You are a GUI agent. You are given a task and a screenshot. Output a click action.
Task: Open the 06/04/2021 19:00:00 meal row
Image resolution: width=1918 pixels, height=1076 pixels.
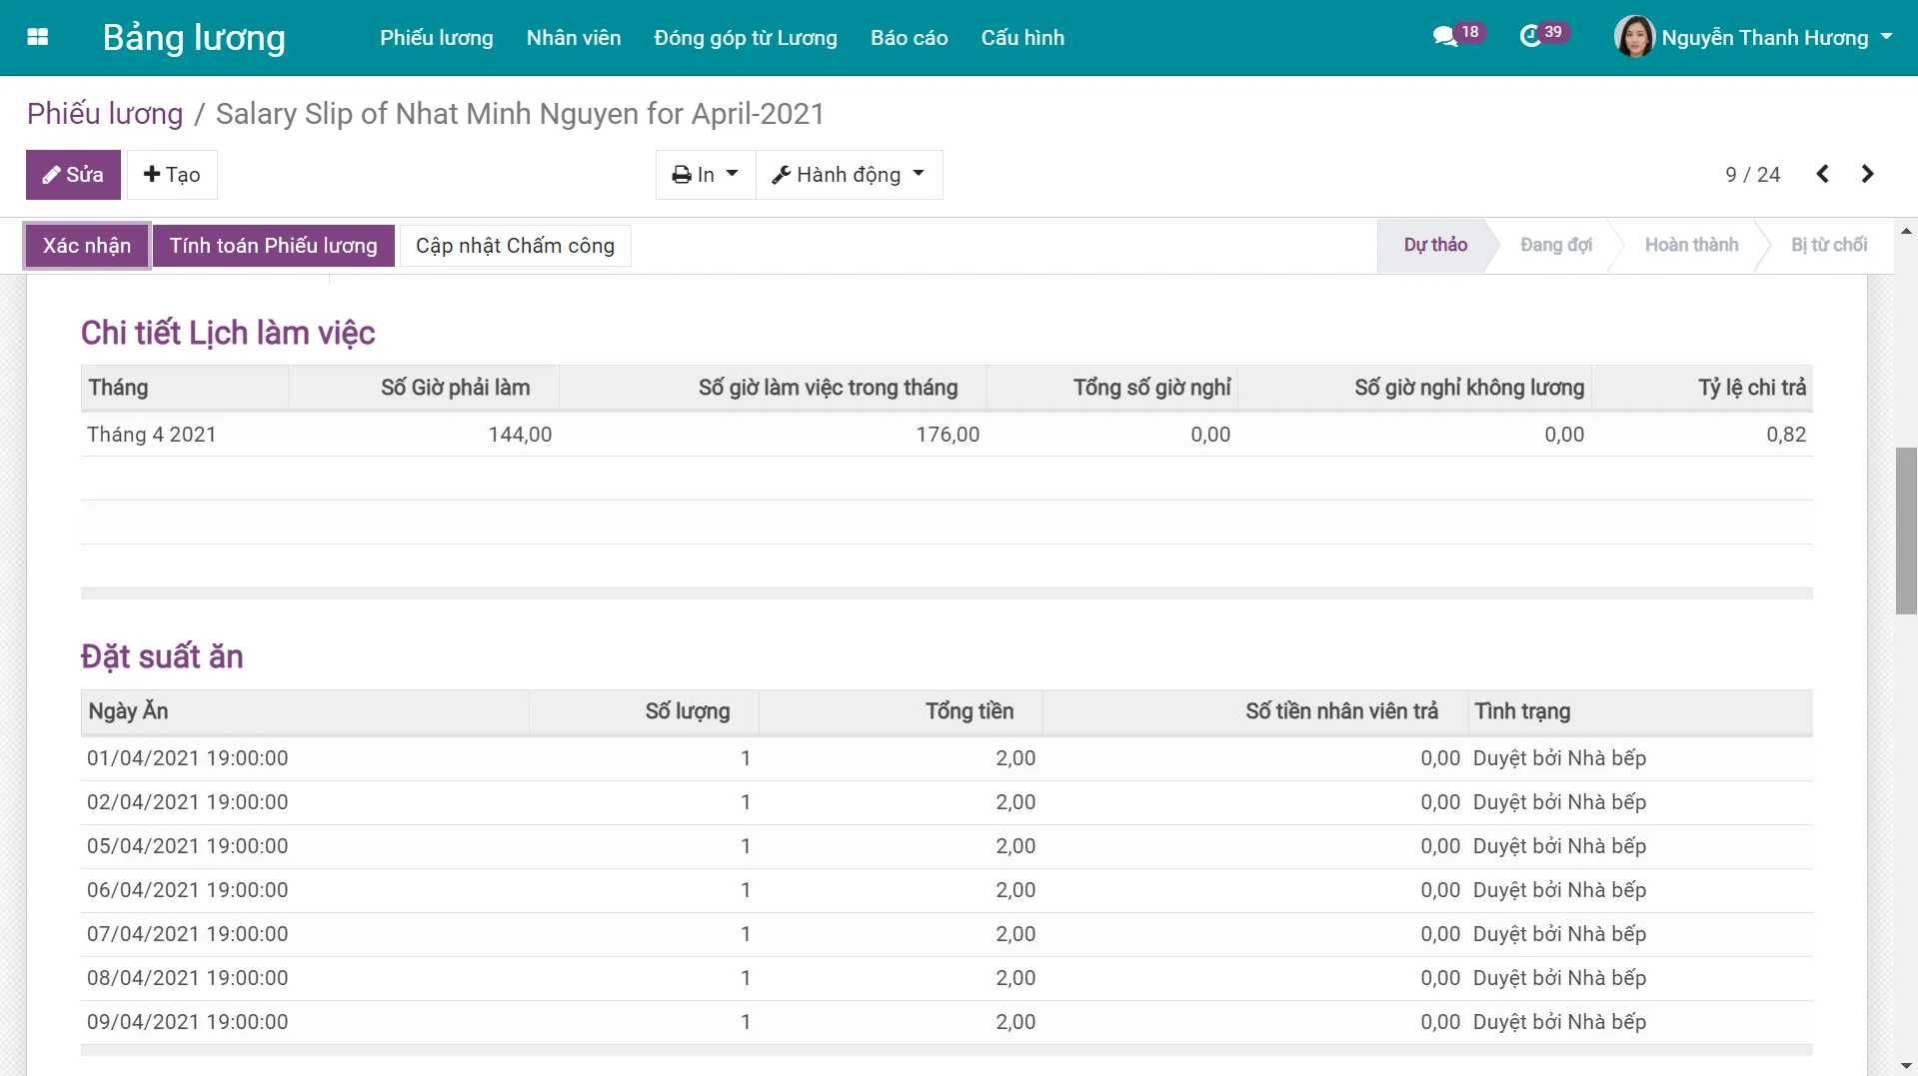point(947,890)
